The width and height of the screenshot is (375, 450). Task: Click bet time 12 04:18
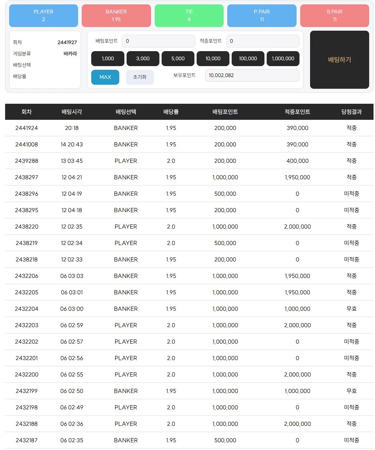coord(72,210)
